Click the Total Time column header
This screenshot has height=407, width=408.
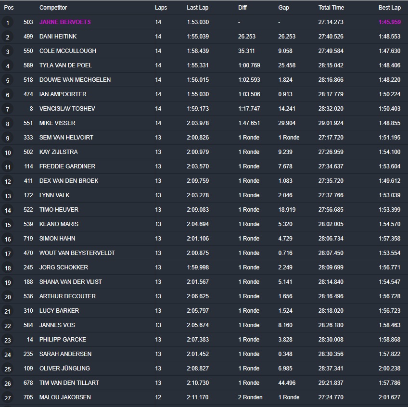coord(331,8)
